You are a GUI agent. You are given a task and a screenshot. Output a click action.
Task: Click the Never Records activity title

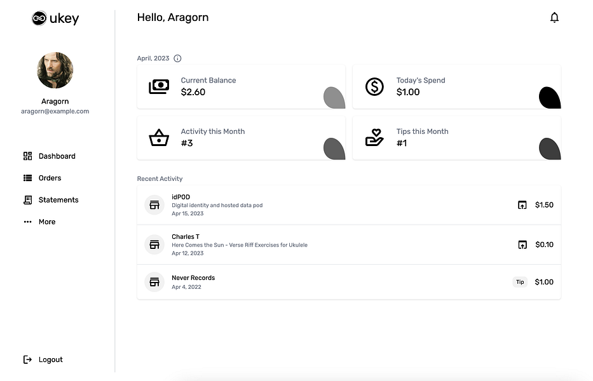tap(193, 278)
